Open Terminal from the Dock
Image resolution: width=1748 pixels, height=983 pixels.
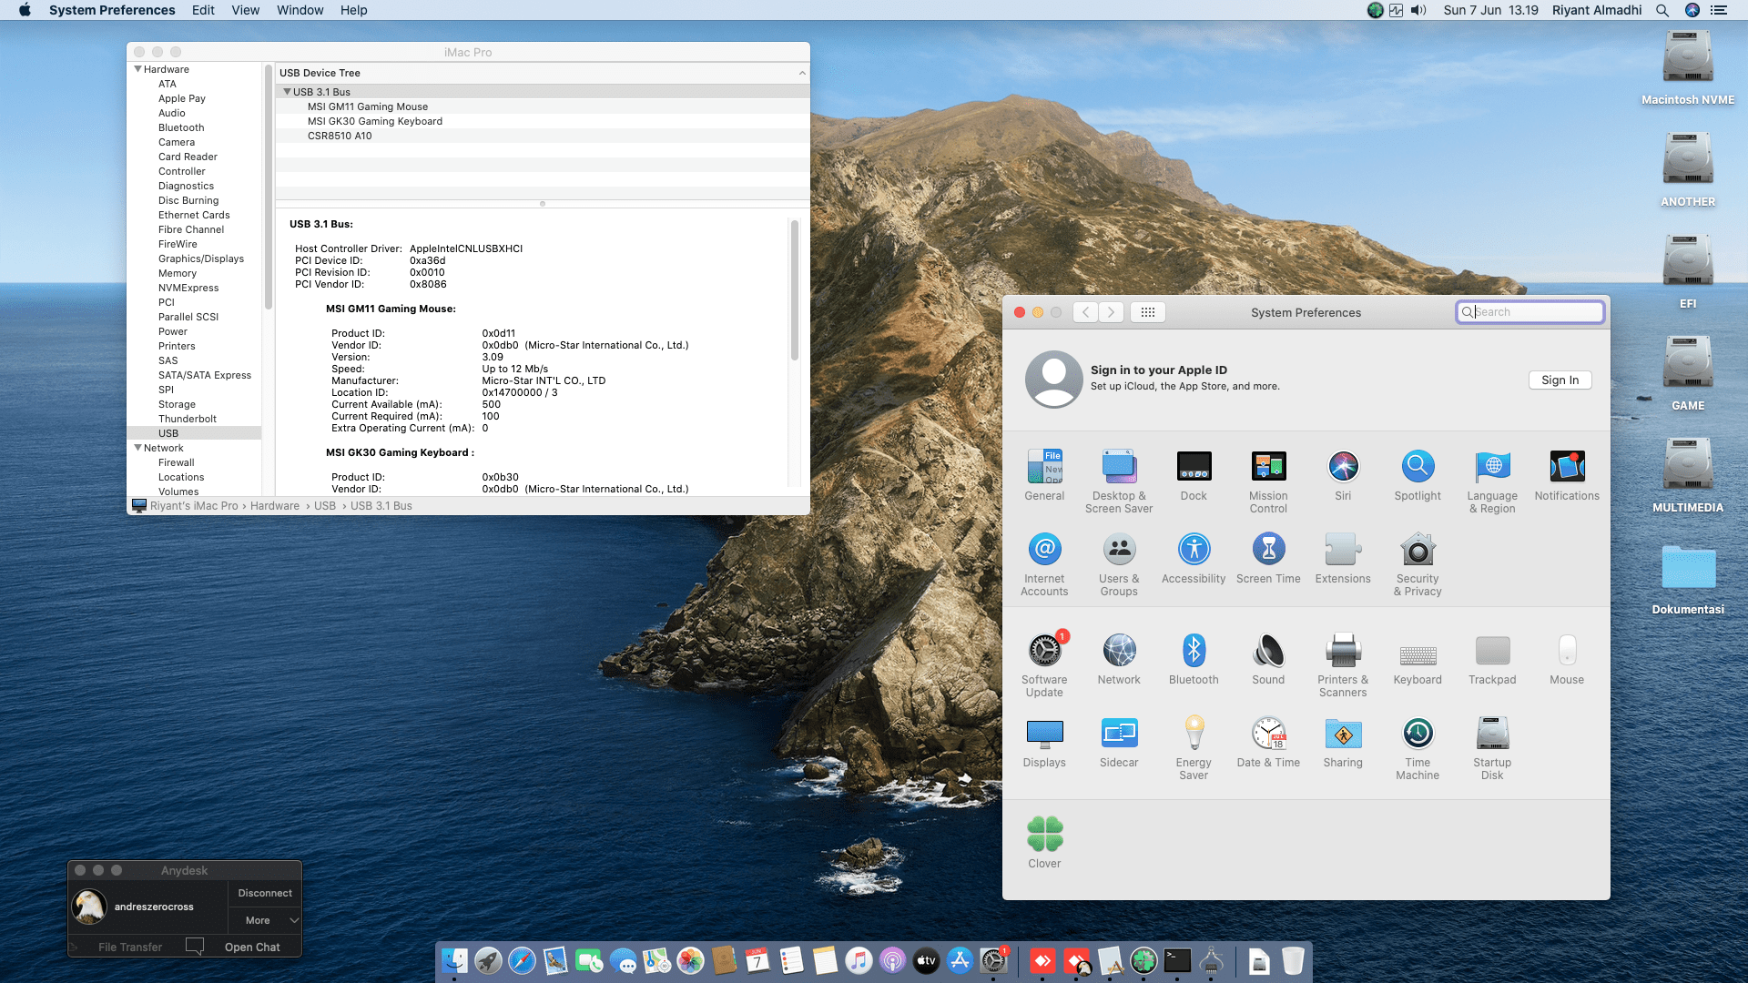1177,960
